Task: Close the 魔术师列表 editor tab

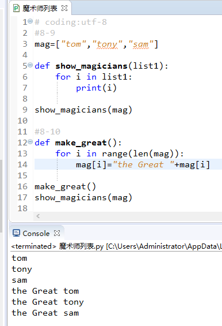Action: [x=64, y=8]
